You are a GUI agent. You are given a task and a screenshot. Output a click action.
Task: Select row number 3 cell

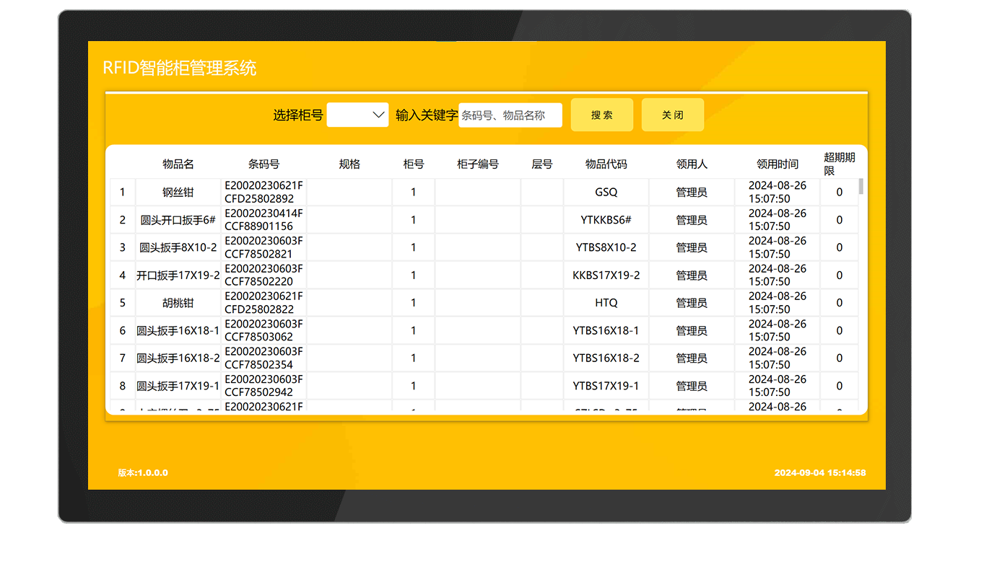(123, 247)
